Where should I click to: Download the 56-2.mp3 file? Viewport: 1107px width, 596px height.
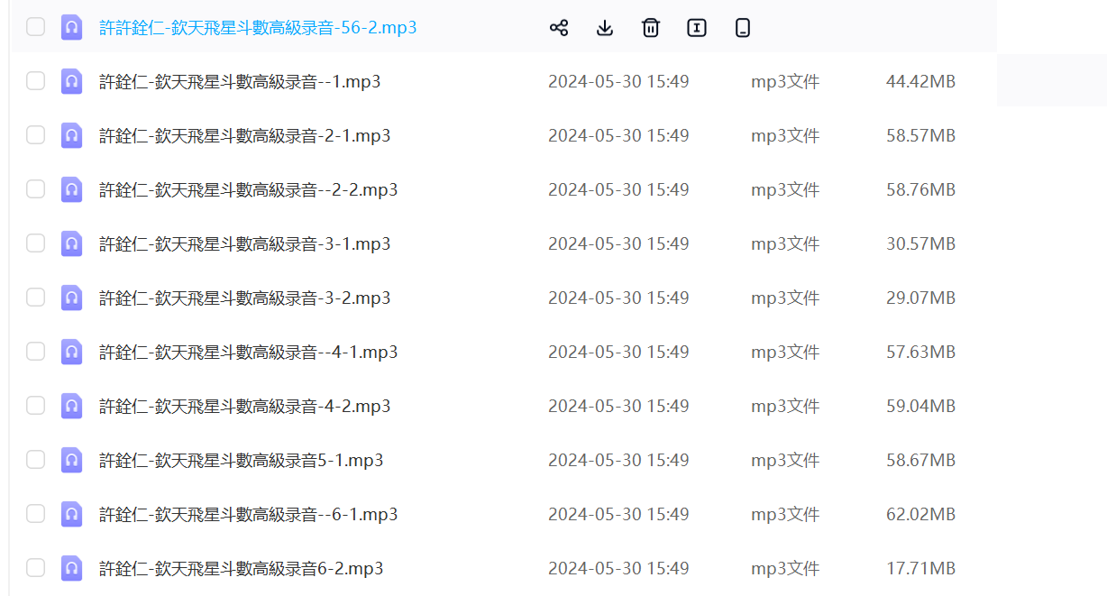(x=605, y=28)
